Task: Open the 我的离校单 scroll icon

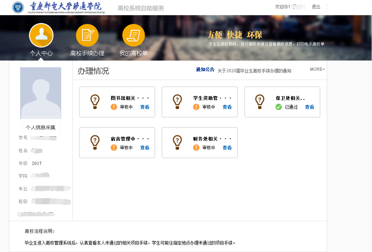Action: coord(133,35)
